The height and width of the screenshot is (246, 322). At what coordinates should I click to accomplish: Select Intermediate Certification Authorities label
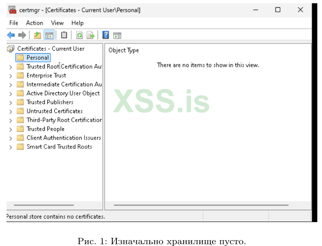[x=64, y=84]
